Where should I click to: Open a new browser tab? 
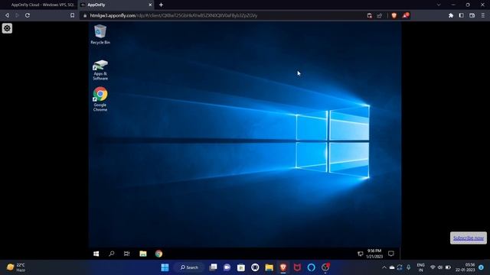161,5
